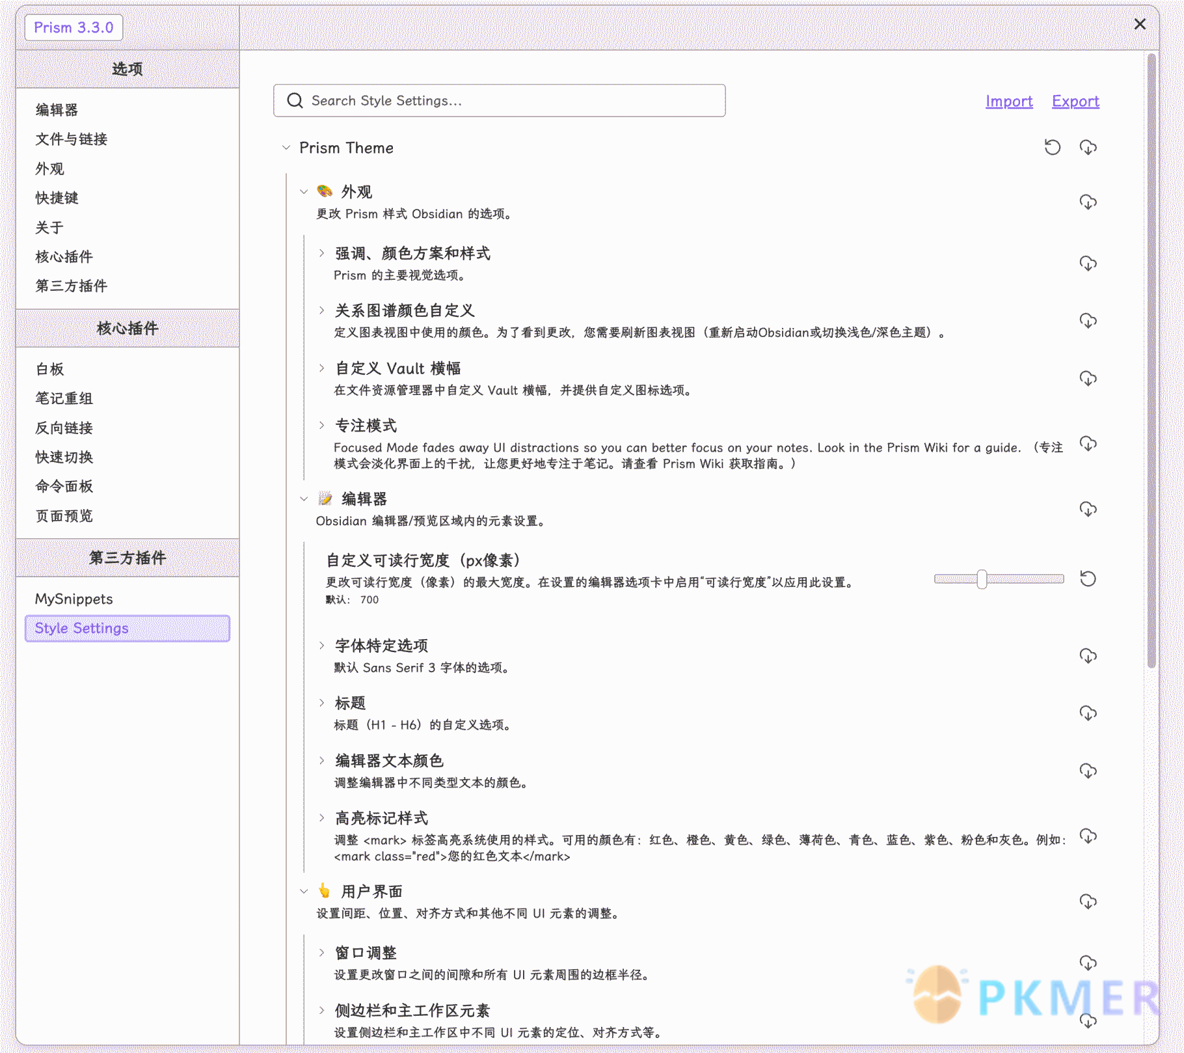Expand 强调、颜色方案和样式 options

tap(321, 253)
